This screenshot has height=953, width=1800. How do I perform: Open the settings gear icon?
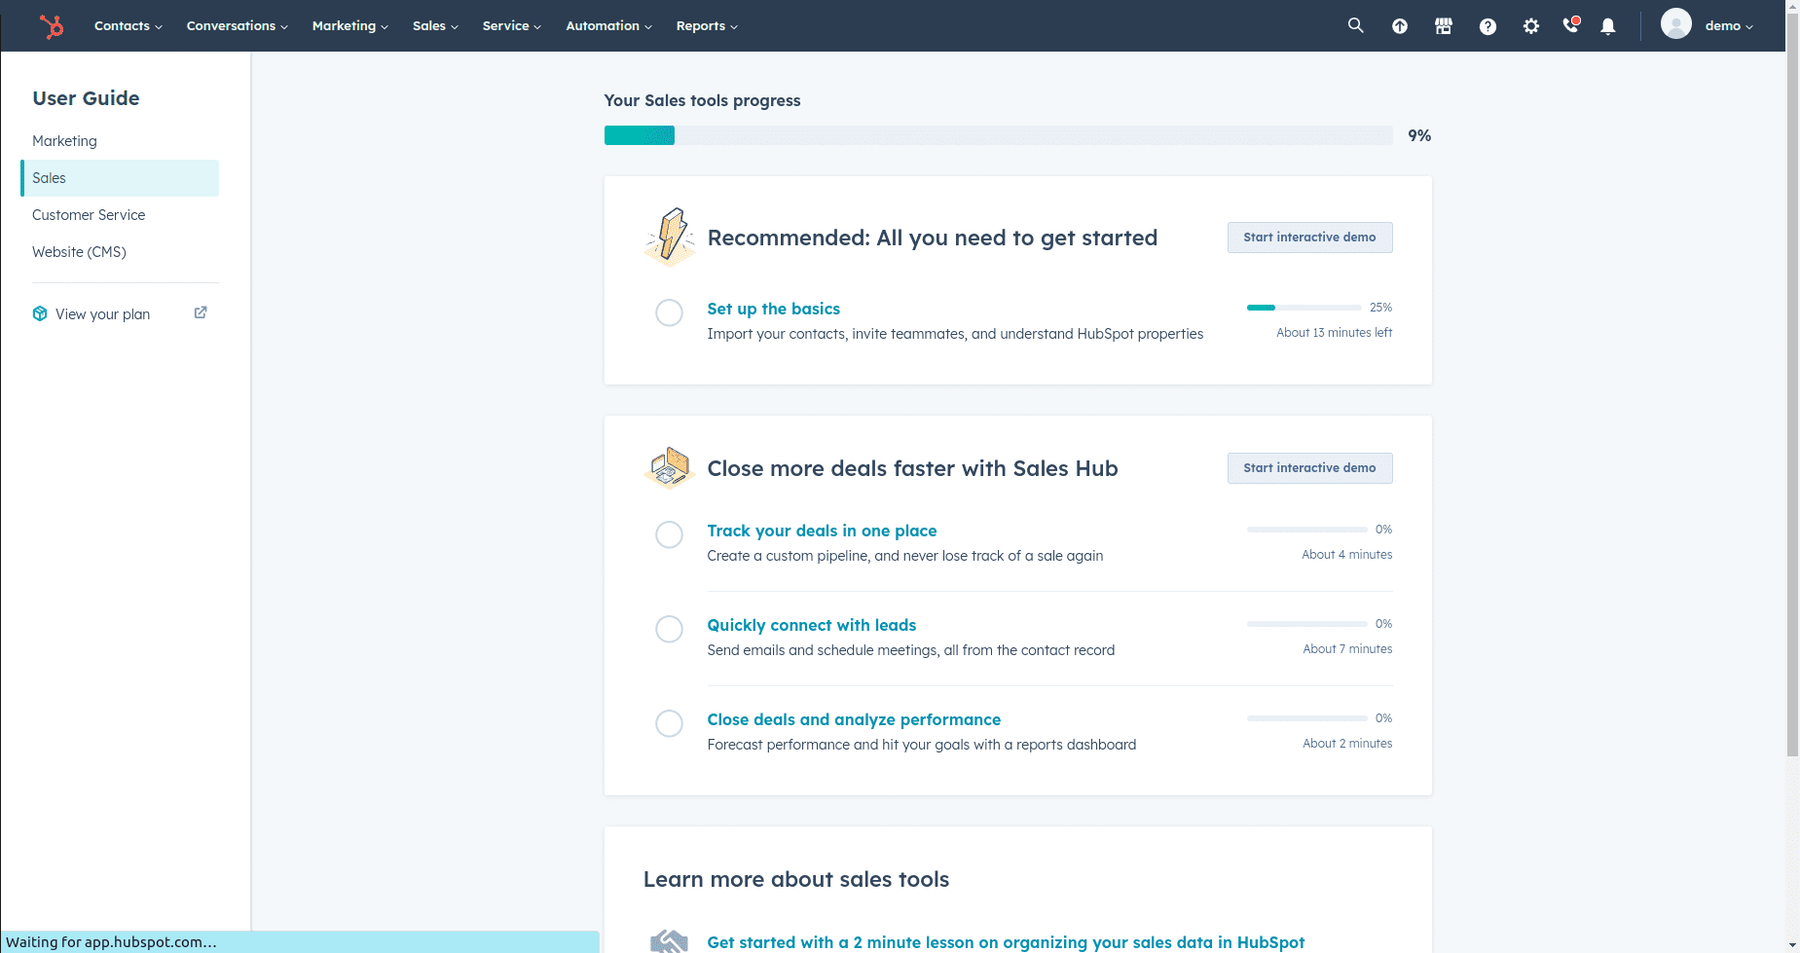(1531, 26)
